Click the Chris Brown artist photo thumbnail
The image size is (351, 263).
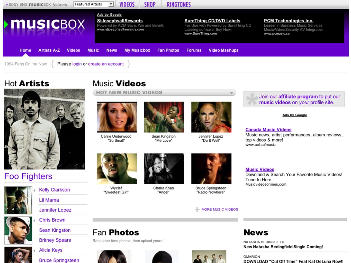[18, 230]
